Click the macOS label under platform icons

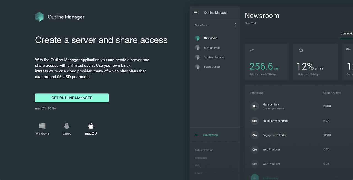(91, 133)
